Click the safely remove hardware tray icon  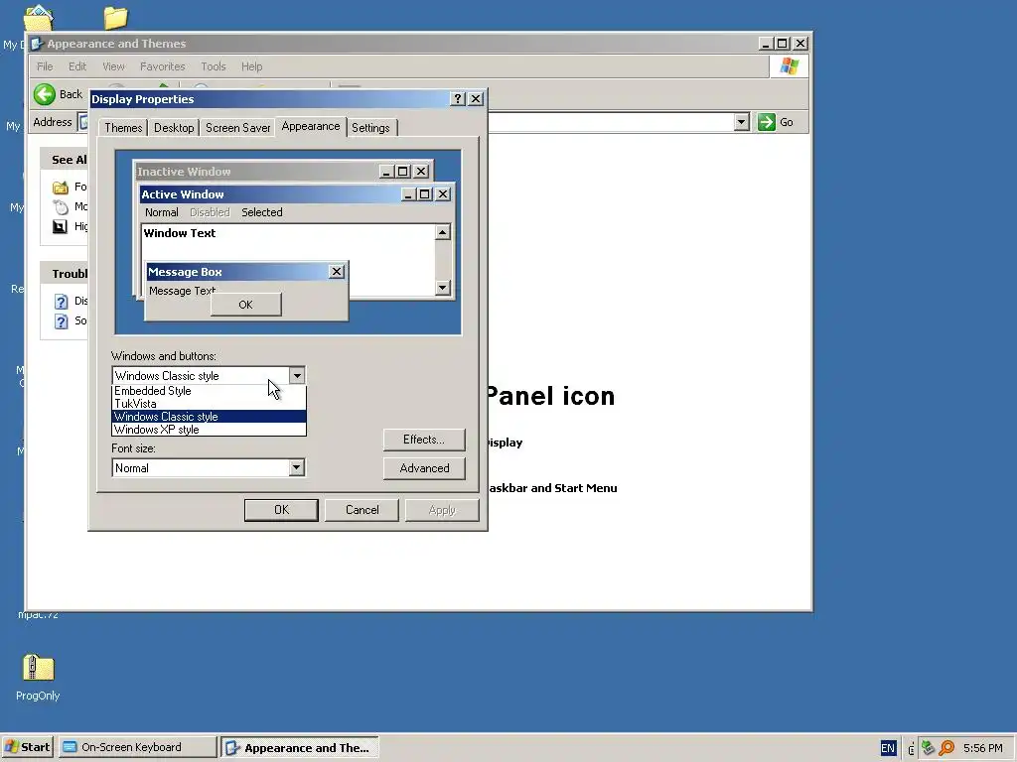[929, 748]
